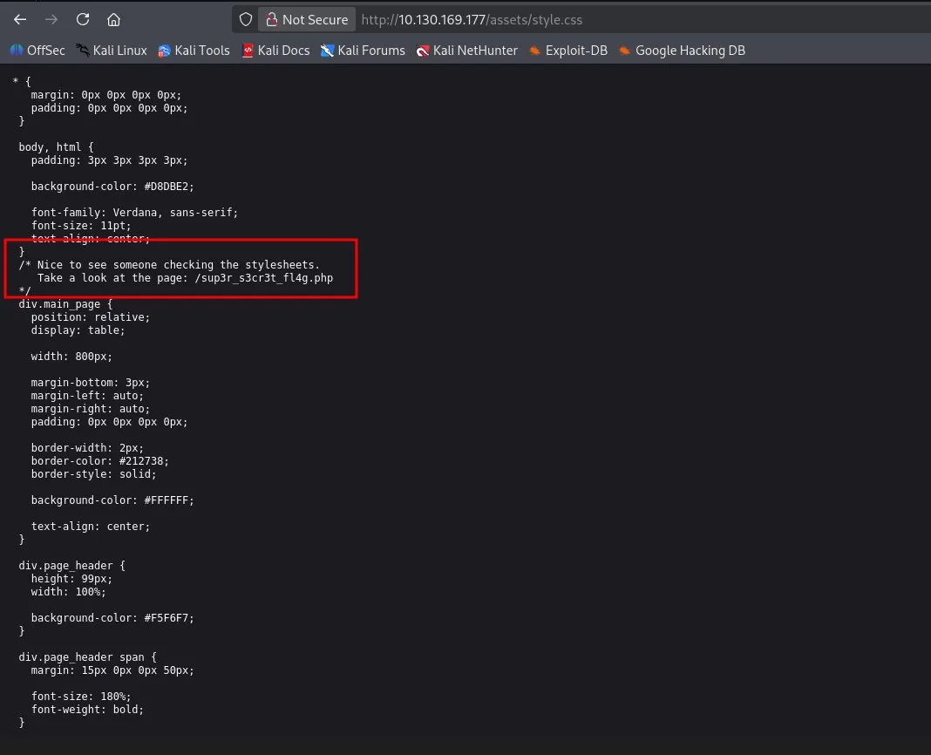
Task: Click the 'div.page_header span {' selector line
Action: tap(87, 657)
